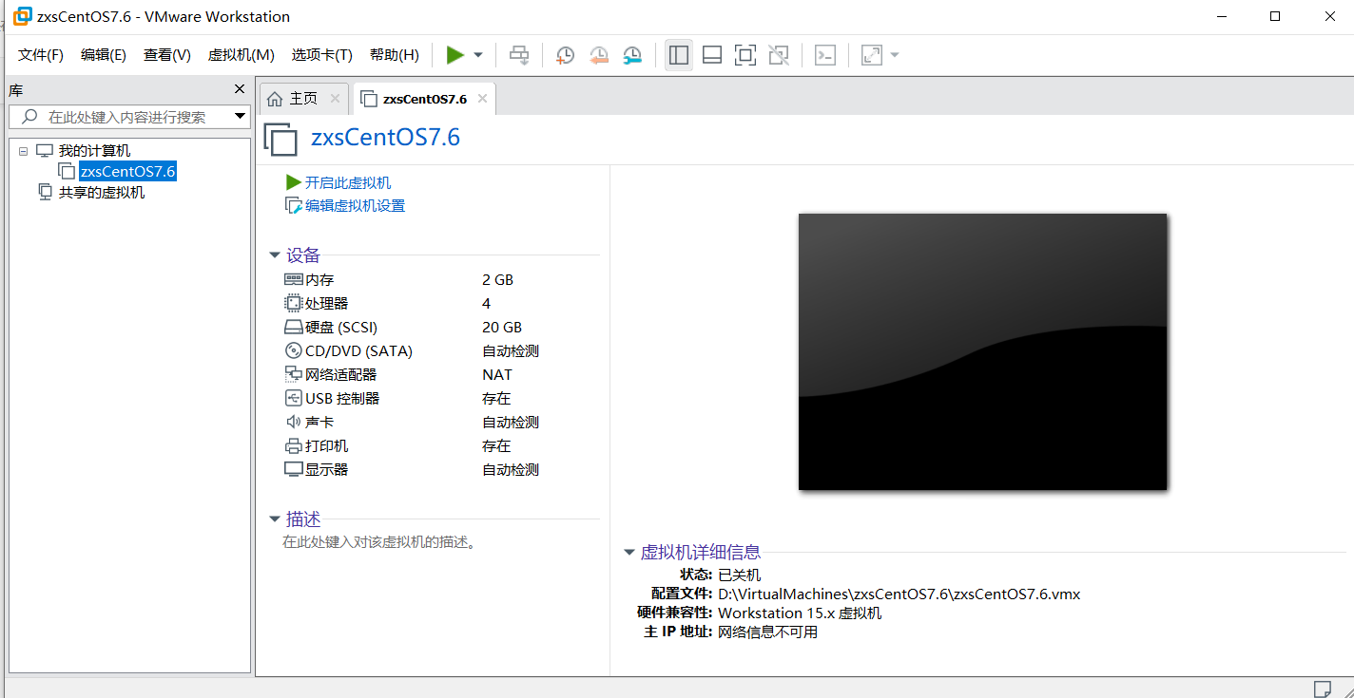Image resolution: width=1354 pixels, height=698 pixels.
Task: Click the large VM icon beside title
Action: coord(280,139)
